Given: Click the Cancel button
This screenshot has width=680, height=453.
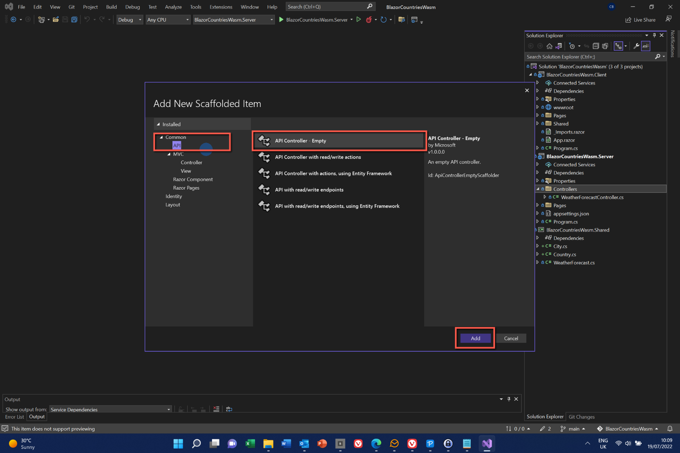Looking at the screenshot, I should 511,338.
